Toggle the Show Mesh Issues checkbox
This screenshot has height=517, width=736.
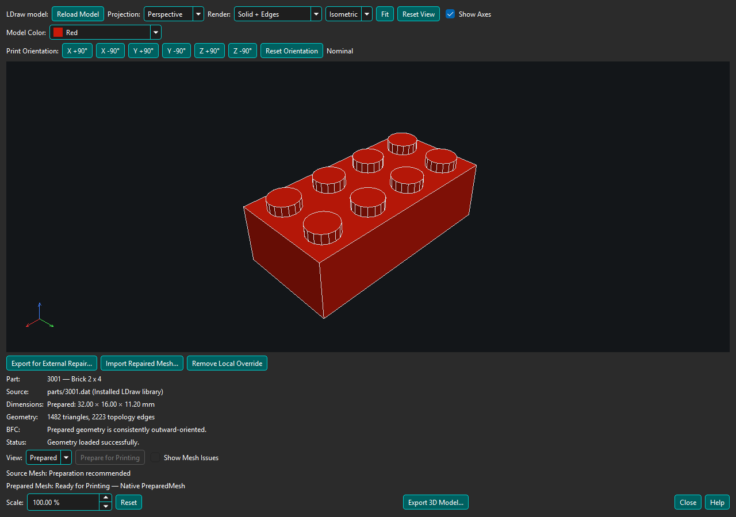[x=155, y=457]
